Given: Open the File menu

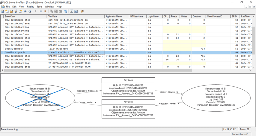Looking at the screenshot, I should (8, 6).
